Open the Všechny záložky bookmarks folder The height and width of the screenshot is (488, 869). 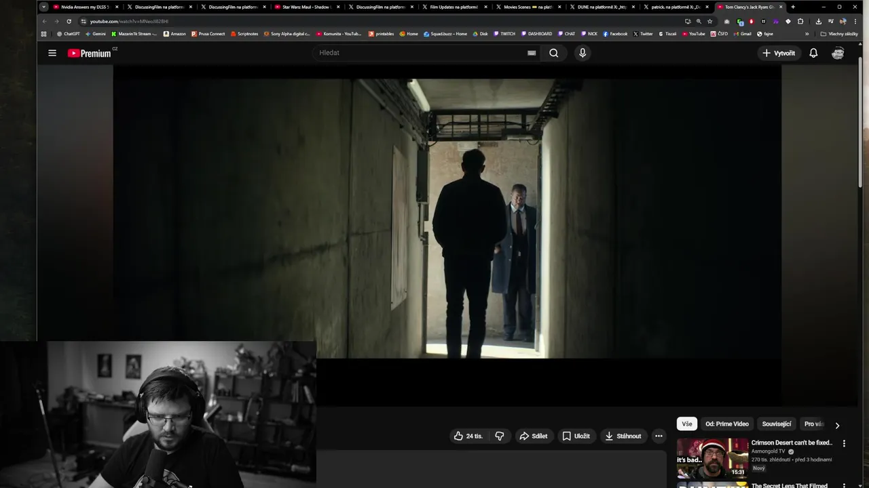[x=839, y=33]
